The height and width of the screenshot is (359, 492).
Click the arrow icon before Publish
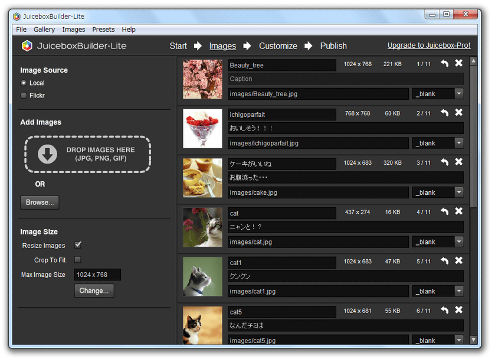309,46
